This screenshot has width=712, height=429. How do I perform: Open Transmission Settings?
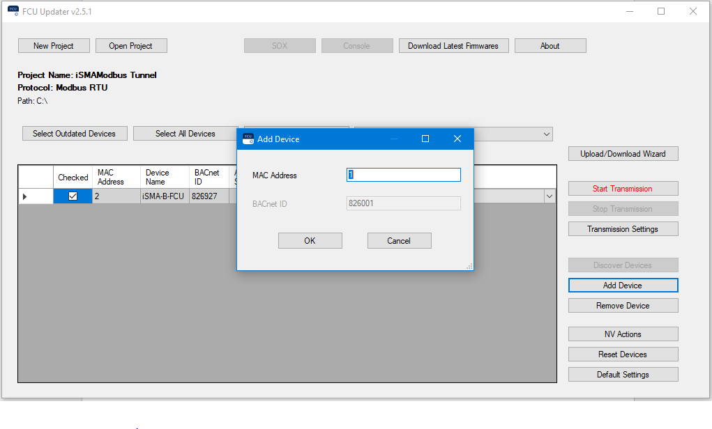pyautogui.click(x=623, y=228)
